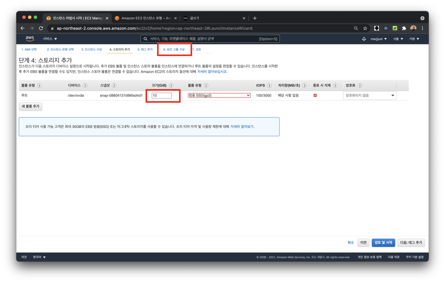Open the 지원 support dropdown
The height and width of the screenshot is (283, 445).
414,39
